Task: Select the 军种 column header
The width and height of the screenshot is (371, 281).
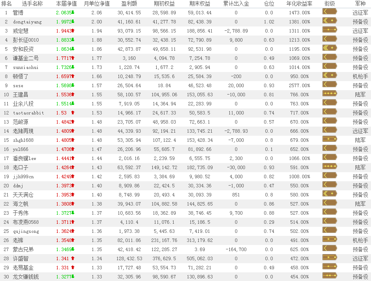Action: 360,3
